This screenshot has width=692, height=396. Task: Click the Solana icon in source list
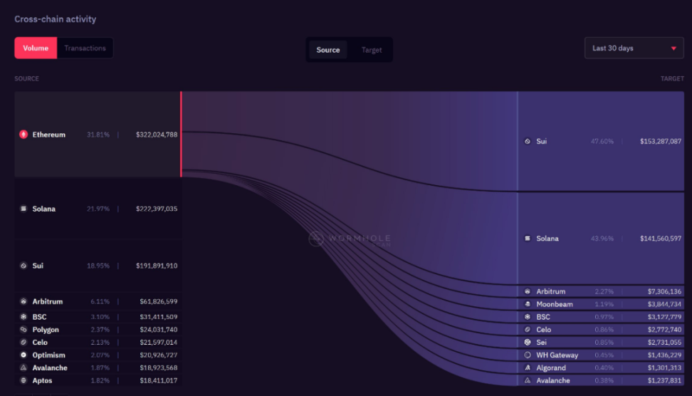[23, 209]
